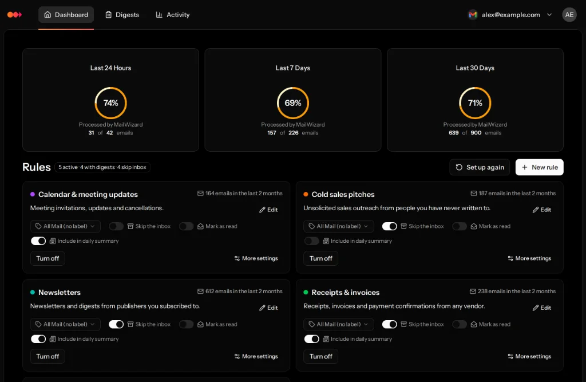This screenshot has width=586, height=382.
Task: Click the archive icon in Cold sales Skip the inbox
Action: click(403, 226)
